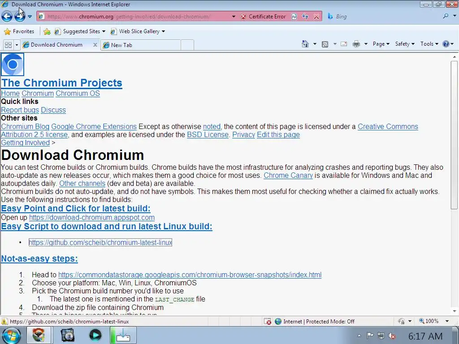The height and width of the screenshot is (344, 459).
Task: Click the network status tray icon
Action: tap(381, 335)
